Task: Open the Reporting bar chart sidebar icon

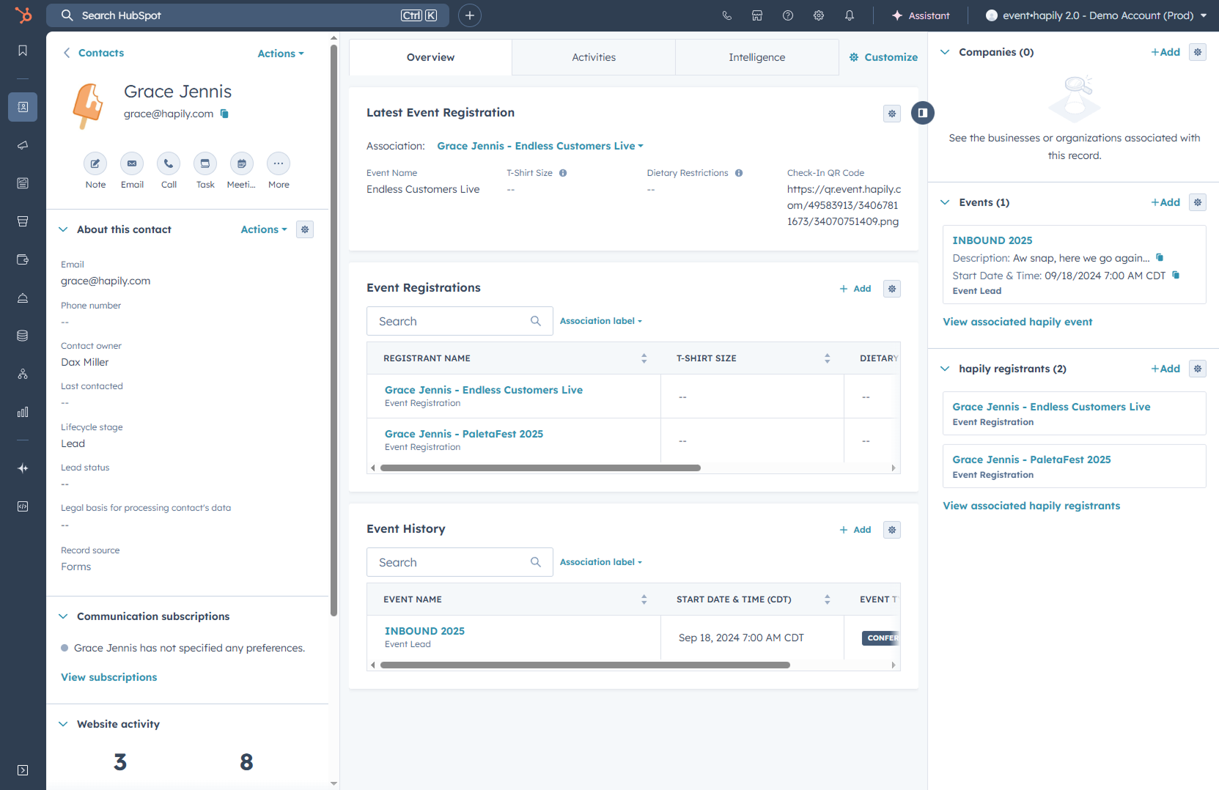Action: point(23,412)
